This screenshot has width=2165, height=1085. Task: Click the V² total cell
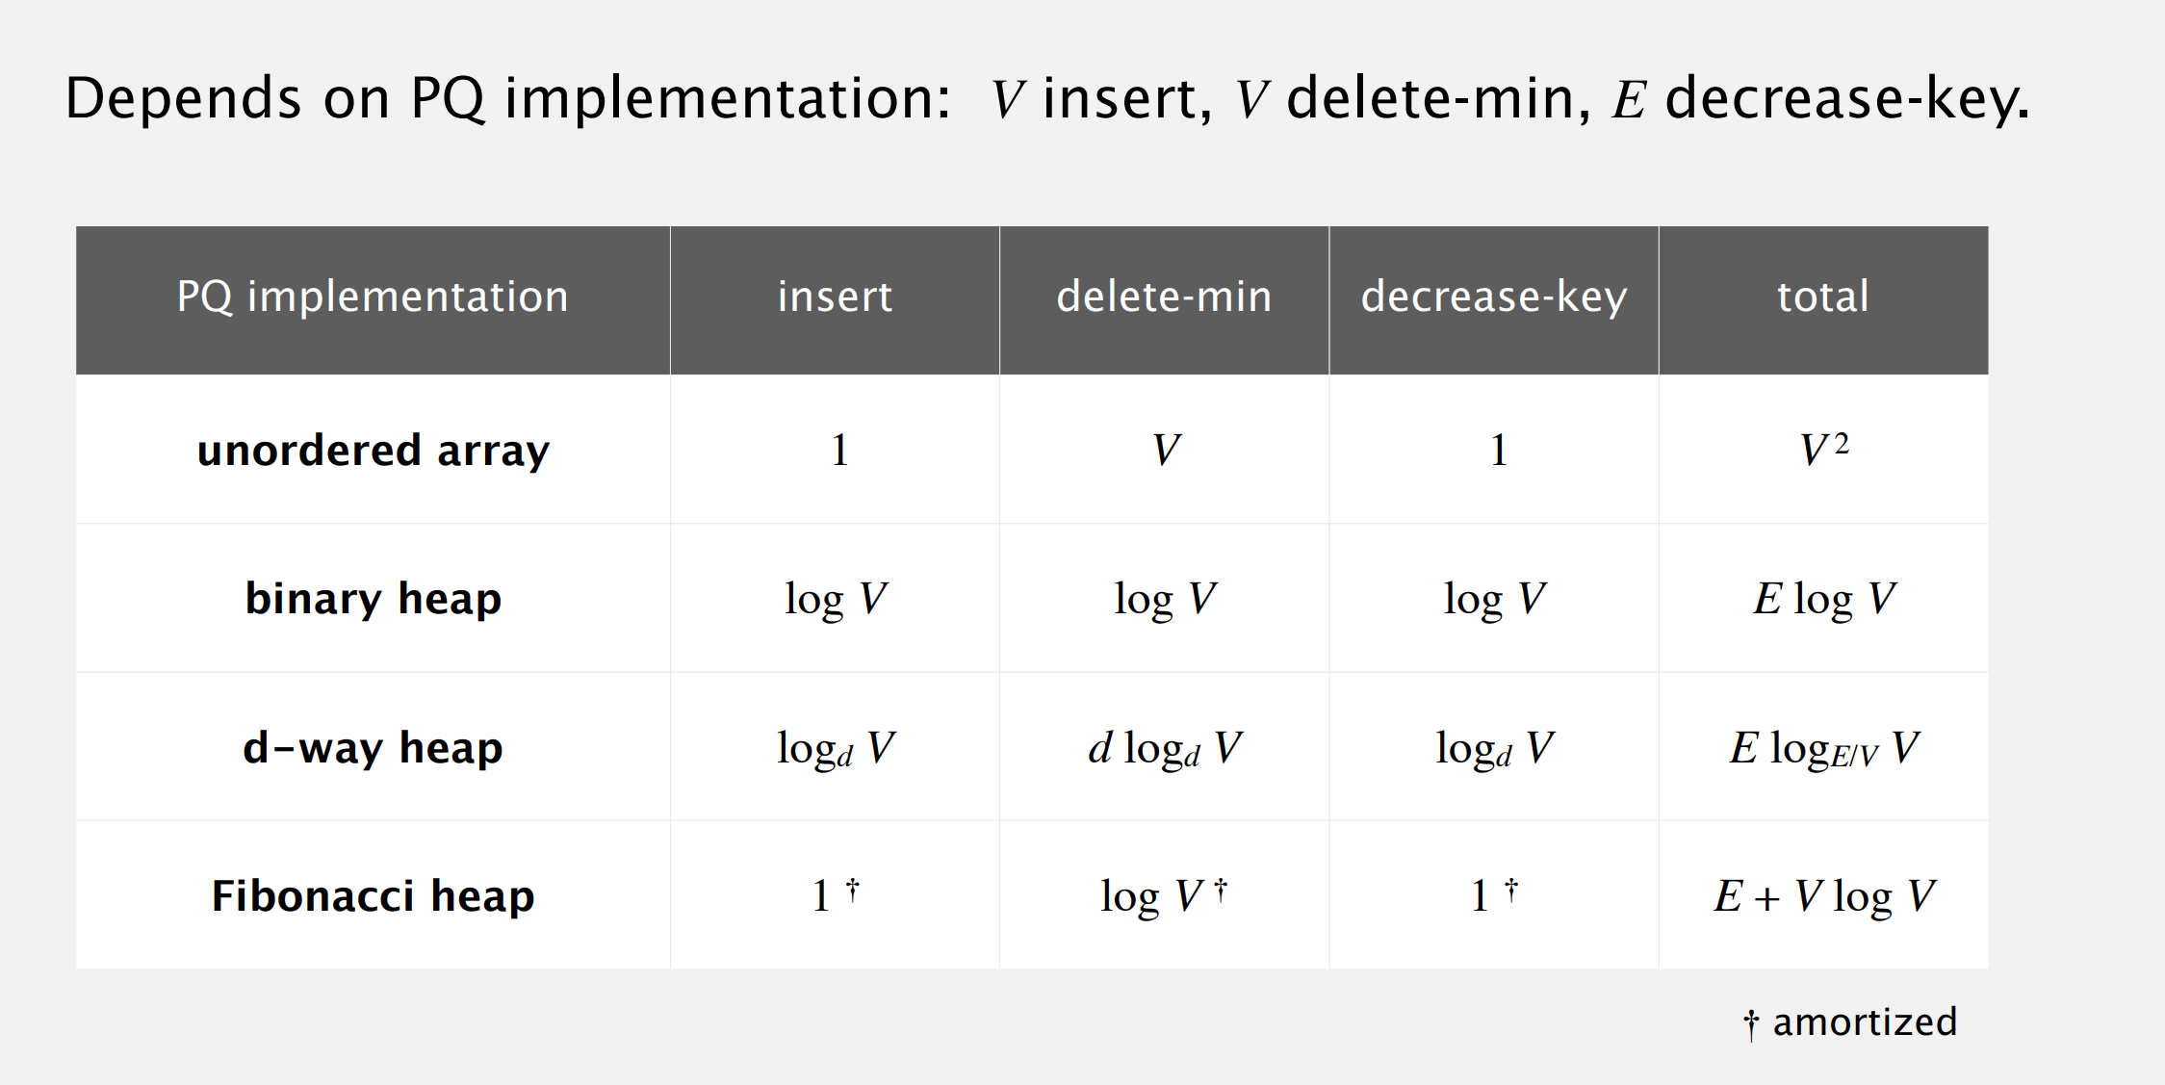(x=1823, y=450)
